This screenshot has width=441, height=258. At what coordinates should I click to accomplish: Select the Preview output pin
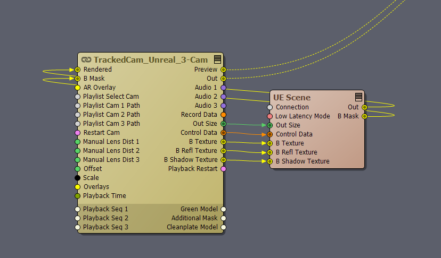(223, 70)
